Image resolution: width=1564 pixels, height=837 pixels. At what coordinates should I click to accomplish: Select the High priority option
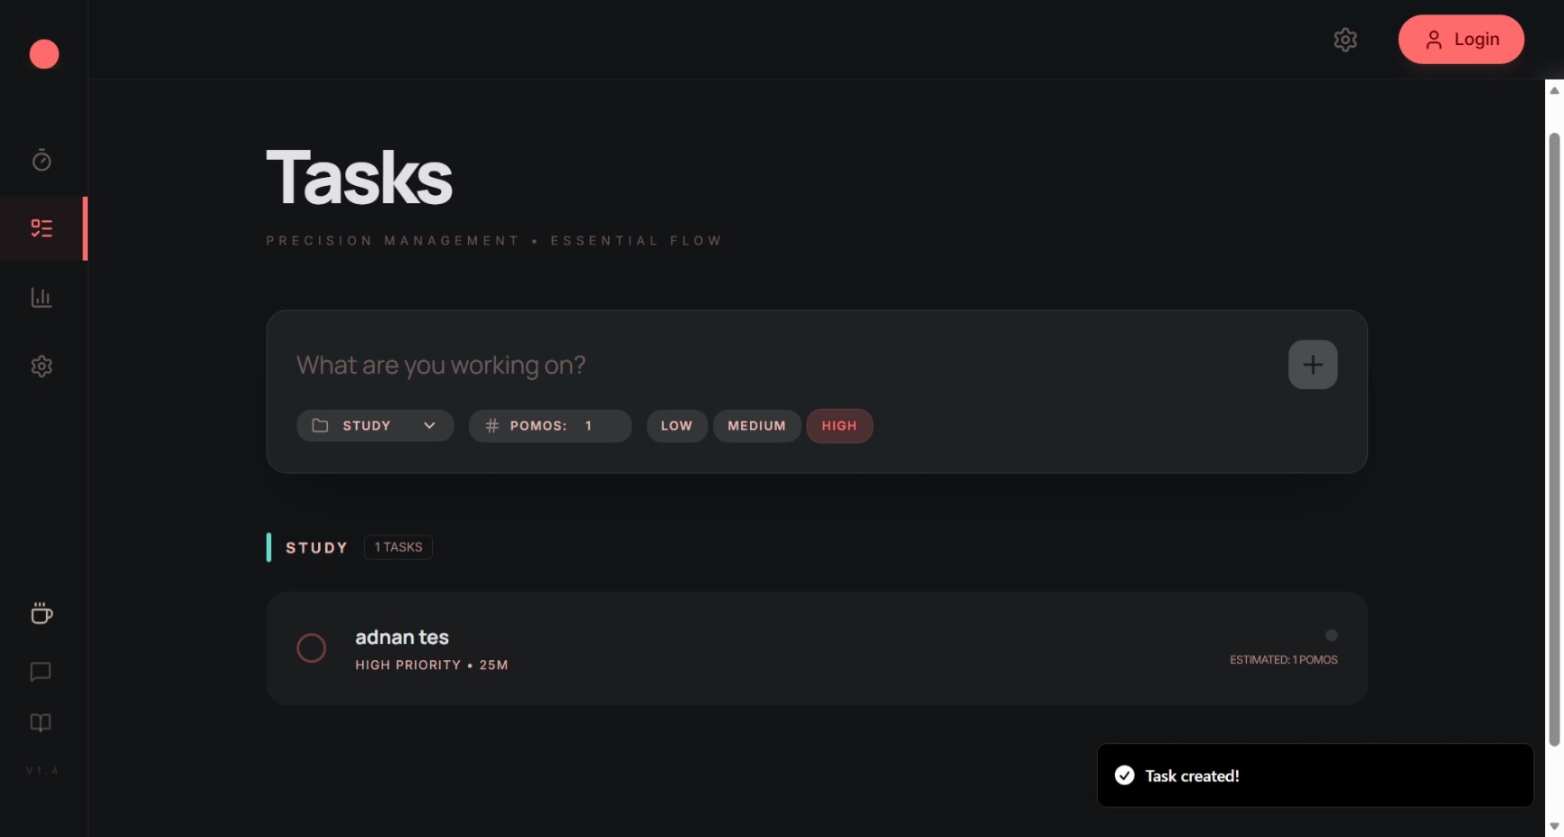[838, 426]
